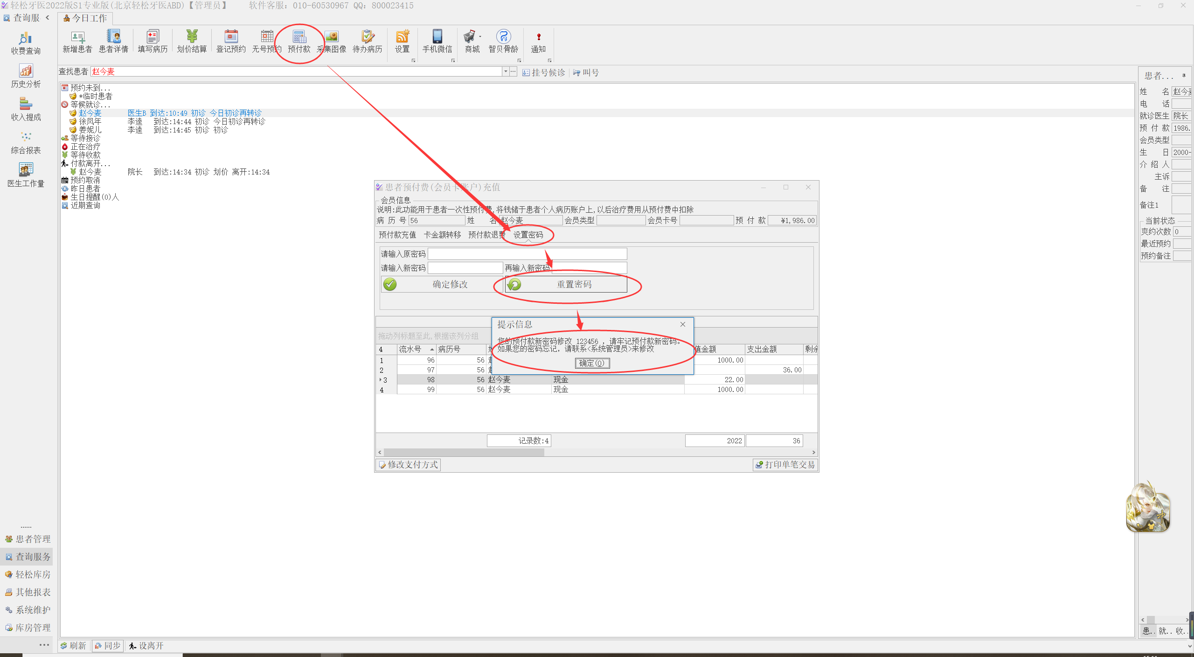Open 历史分析 in the left sidebar
The width and height of the screenshot is (1194, 657).
(x=26, y=77)
